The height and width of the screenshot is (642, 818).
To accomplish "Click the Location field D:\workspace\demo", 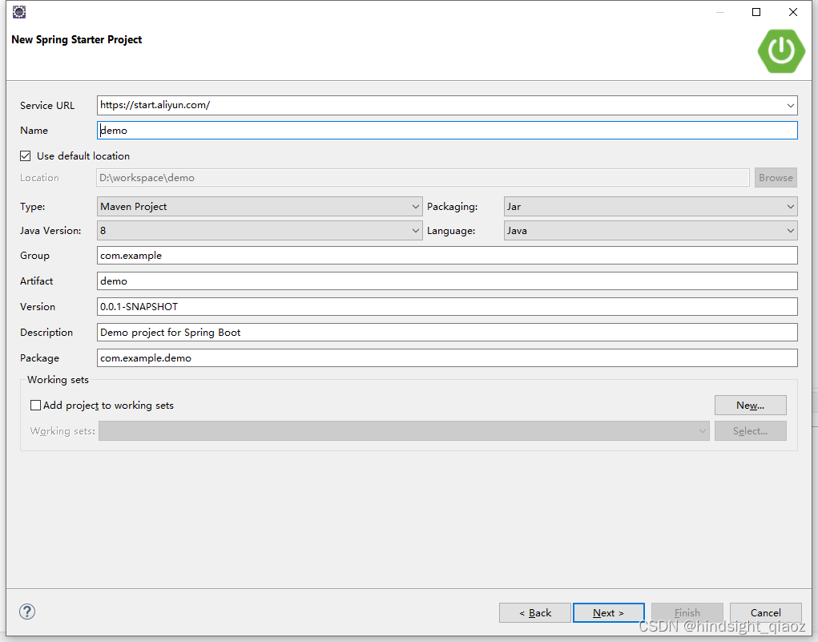I will (423, 177).
